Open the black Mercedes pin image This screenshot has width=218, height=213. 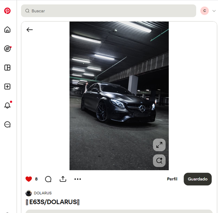[119, 96]
